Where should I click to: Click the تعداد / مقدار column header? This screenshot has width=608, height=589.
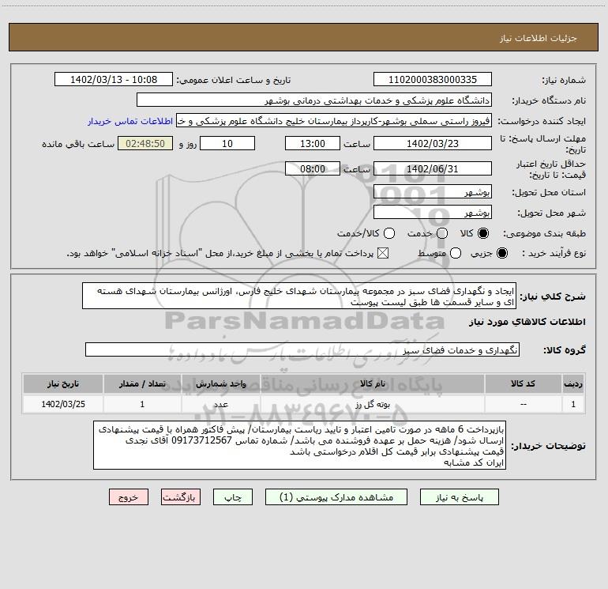click(x=142, y=383)
